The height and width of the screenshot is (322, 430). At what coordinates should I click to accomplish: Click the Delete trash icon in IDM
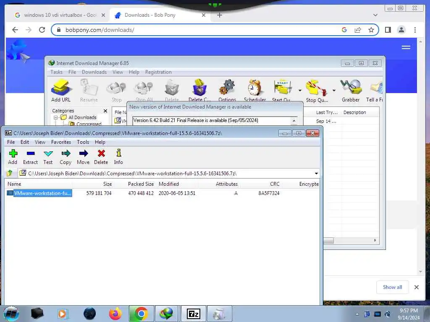[172, 91]
